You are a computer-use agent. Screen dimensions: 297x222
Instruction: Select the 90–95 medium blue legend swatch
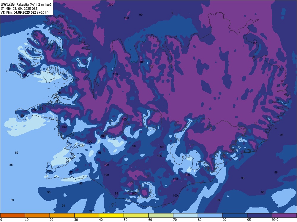click(x=235, y=215)
